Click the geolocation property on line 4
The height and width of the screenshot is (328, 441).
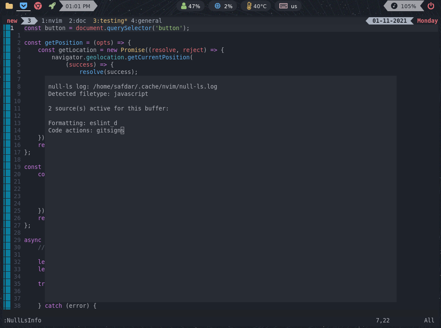(105, 57)
